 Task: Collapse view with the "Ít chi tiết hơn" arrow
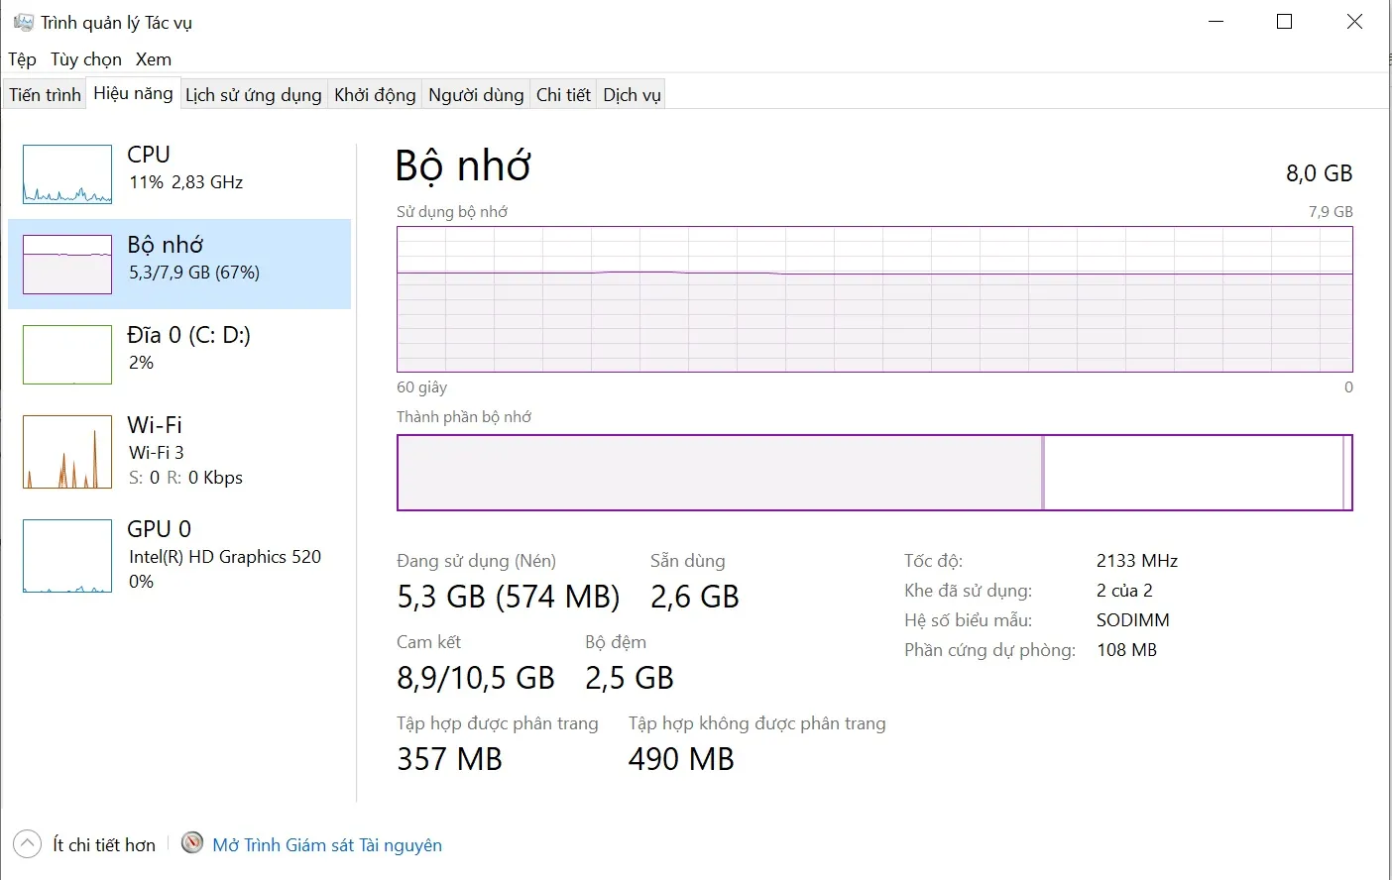tap(28, 844)
